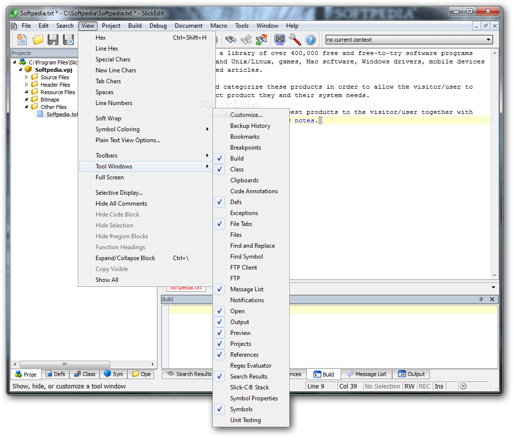Screen dimensions: 513x437
Task: Click the Full Screen monitor icon
Action: tap(279, 40)
